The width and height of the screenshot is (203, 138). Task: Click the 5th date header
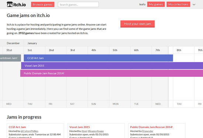click(x=115, y=50)
